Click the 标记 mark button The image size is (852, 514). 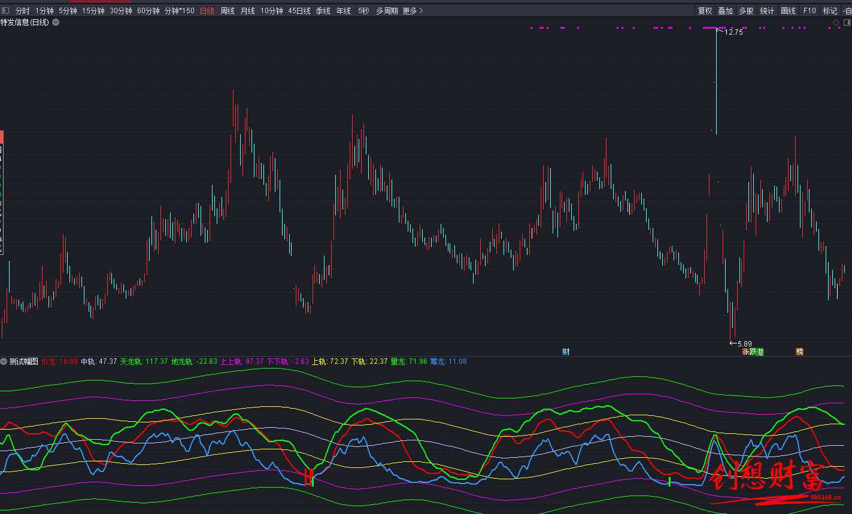click(x=830, y=11)
